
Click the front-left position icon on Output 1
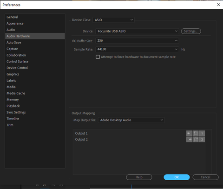click(196, 133)
